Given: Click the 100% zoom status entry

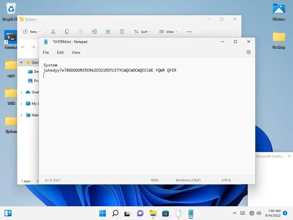Looking at the screenshot, I should click(x=154, y=180).
